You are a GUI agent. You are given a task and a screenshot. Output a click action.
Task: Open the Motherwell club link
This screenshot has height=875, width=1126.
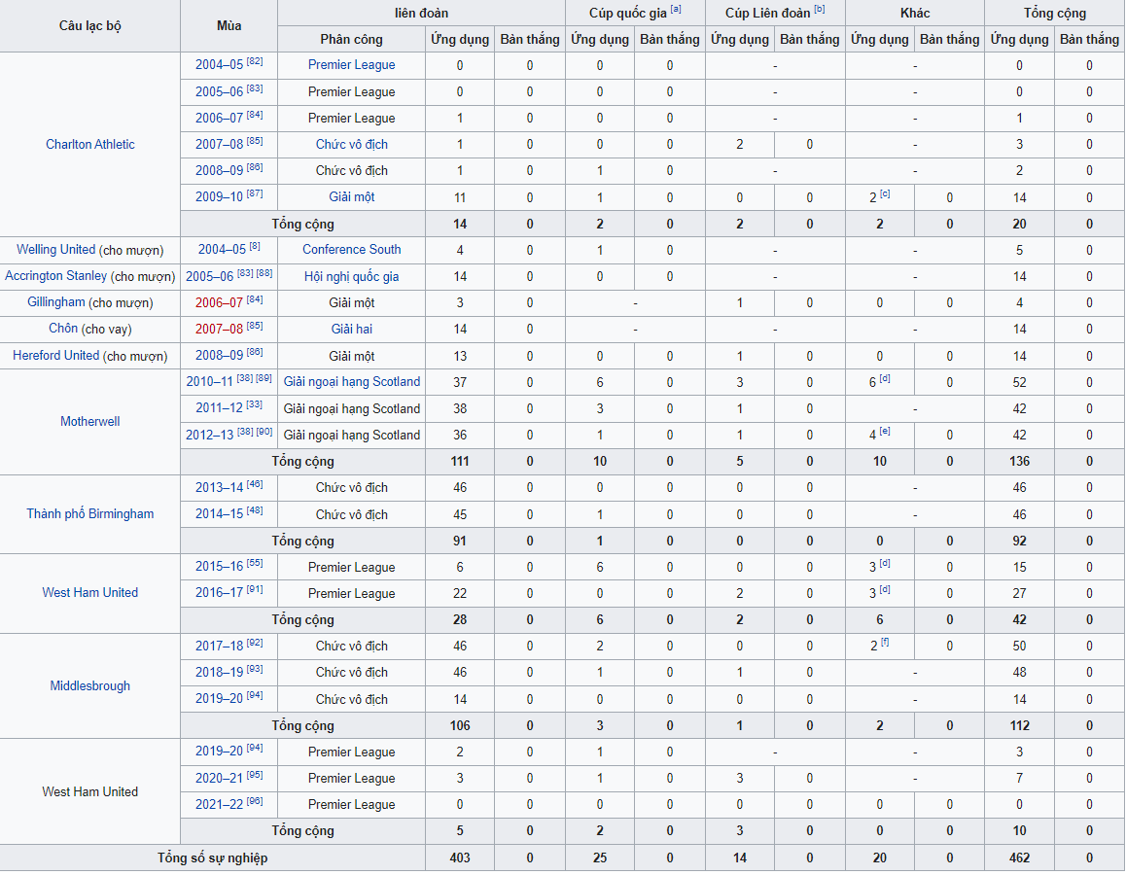click(x=90, y=422)
